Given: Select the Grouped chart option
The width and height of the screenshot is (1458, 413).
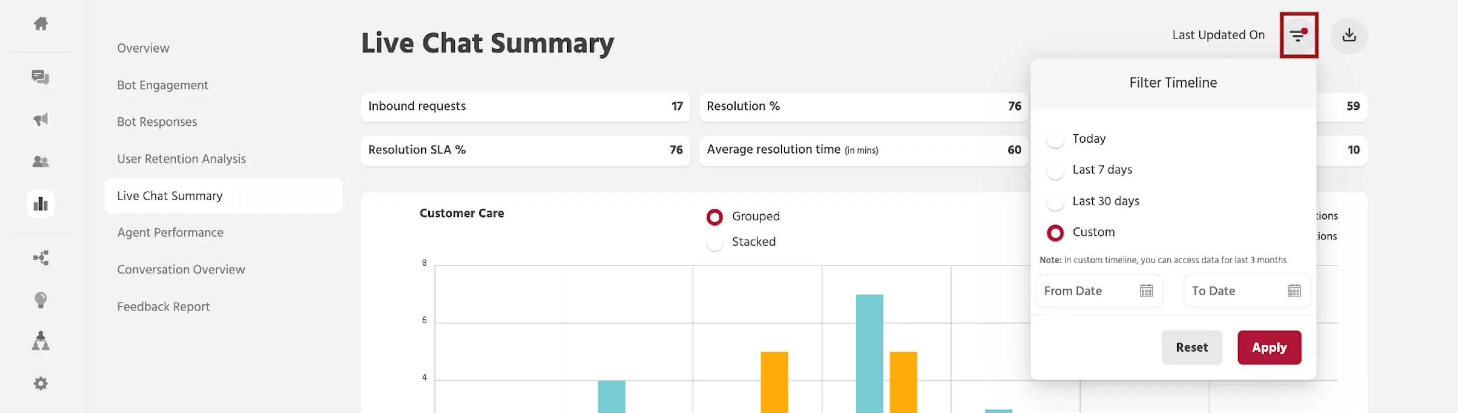Looking at the screenshot, I should pyautogui.click(x=715, y=217).
